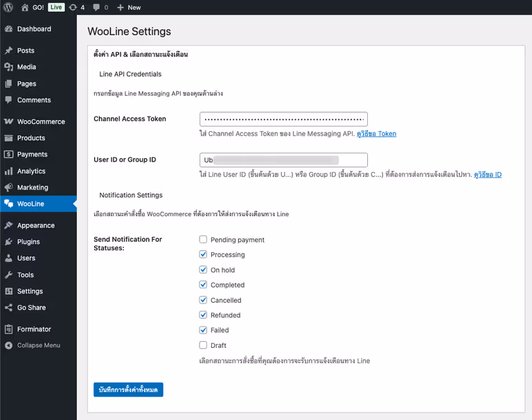Click the Appearance paintbrush icon

8,225
